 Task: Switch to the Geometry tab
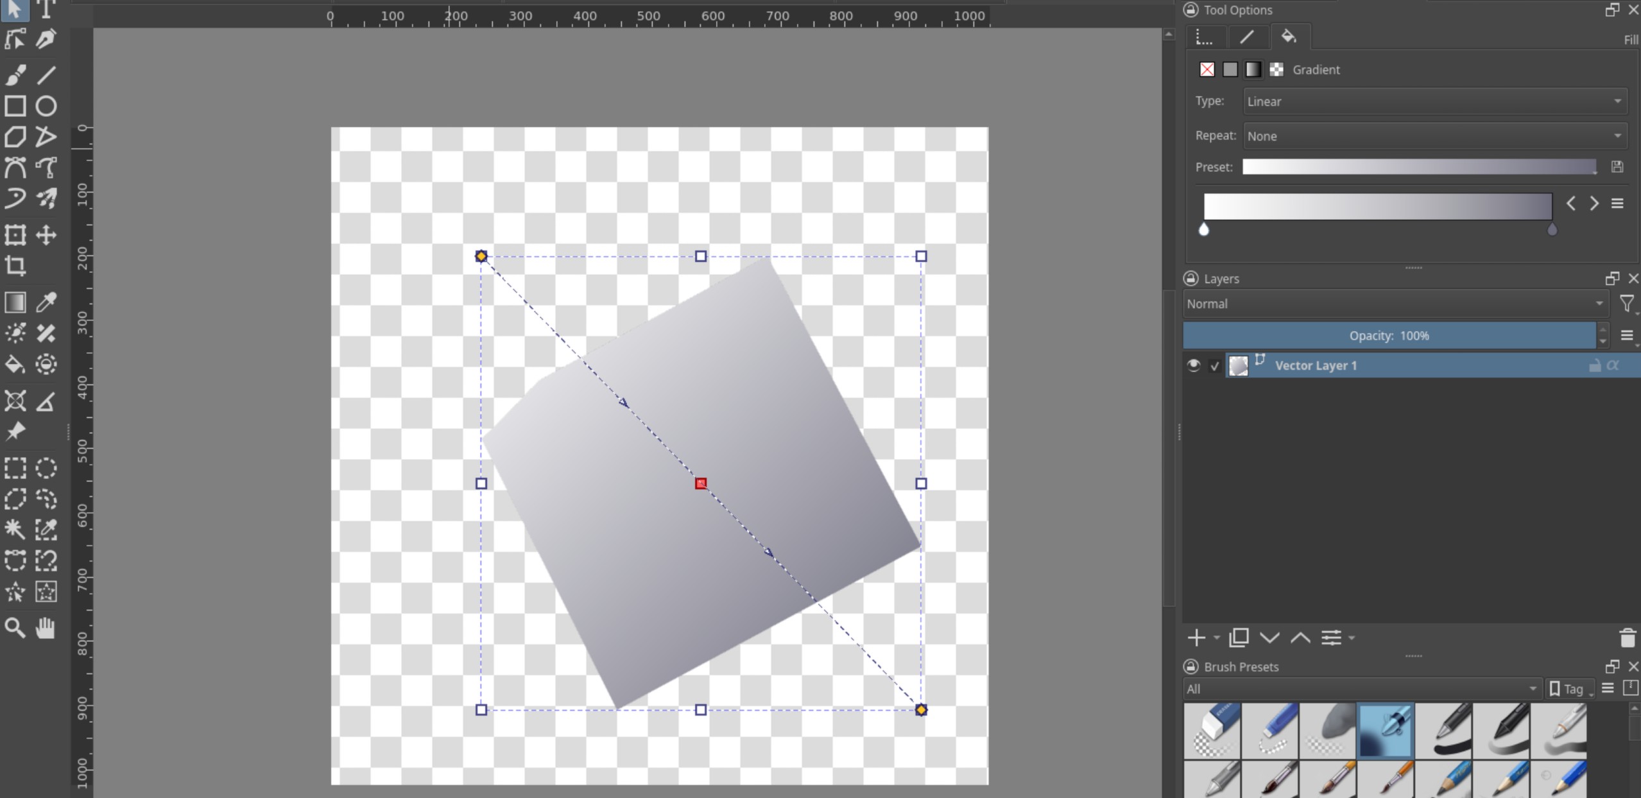1205,37
